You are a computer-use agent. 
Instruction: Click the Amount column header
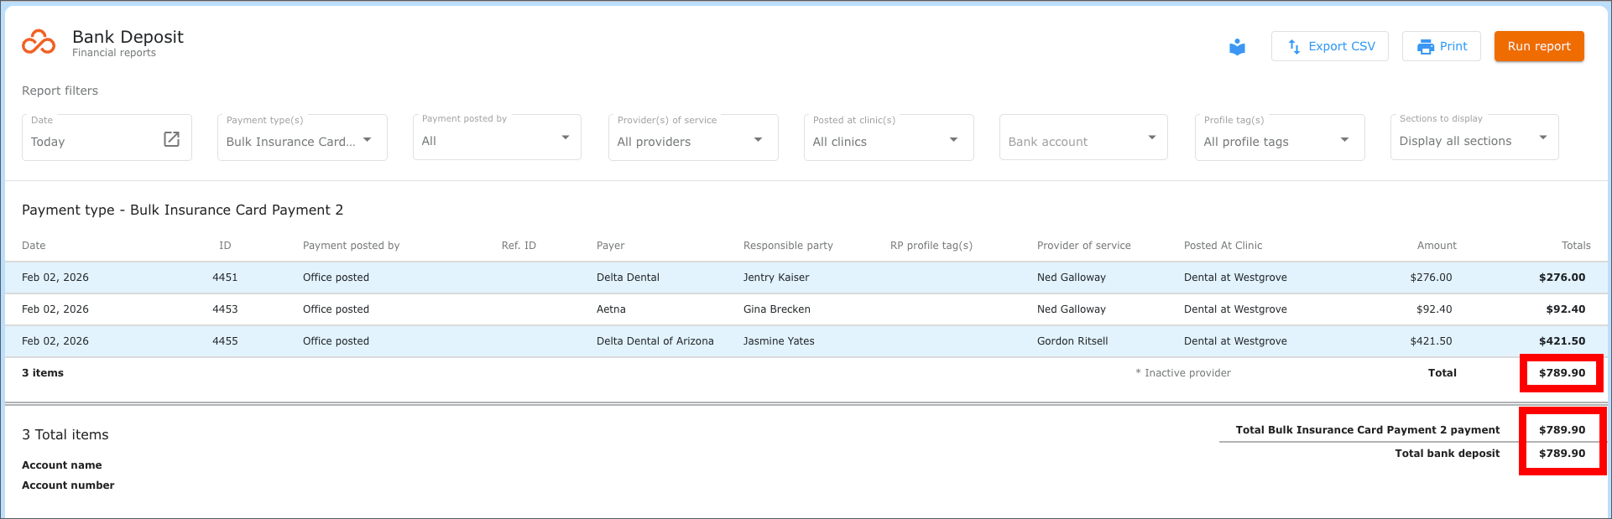pos(1437,246)
